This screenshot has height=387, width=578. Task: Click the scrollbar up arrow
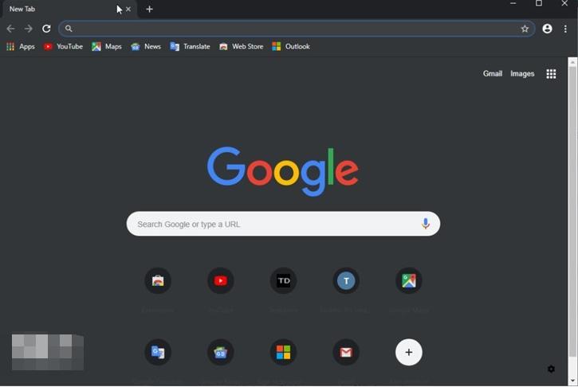(x=572, y=62)
